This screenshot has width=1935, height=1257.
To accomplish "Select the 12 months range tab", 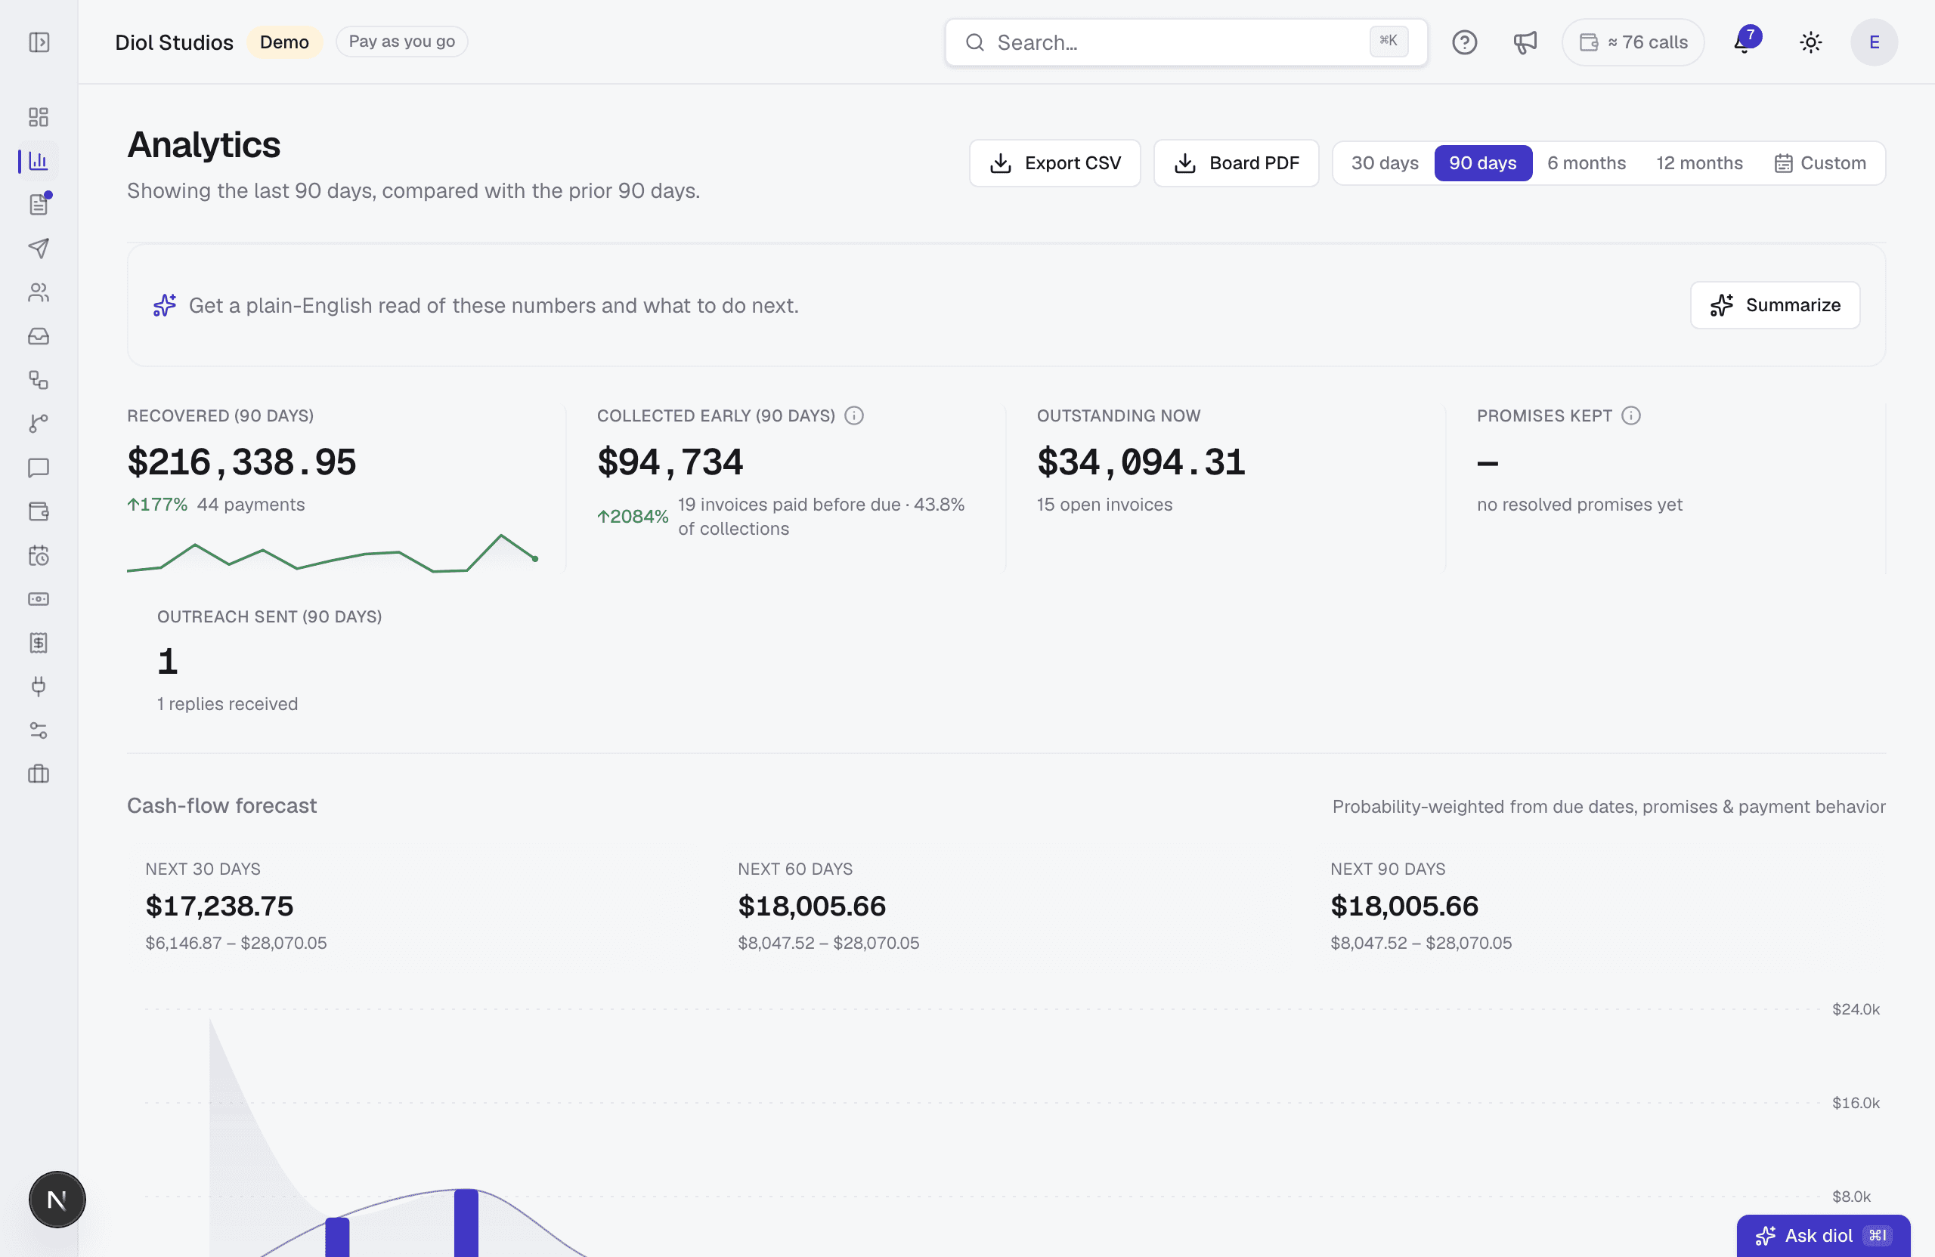I will click(x=1699, y=163).
